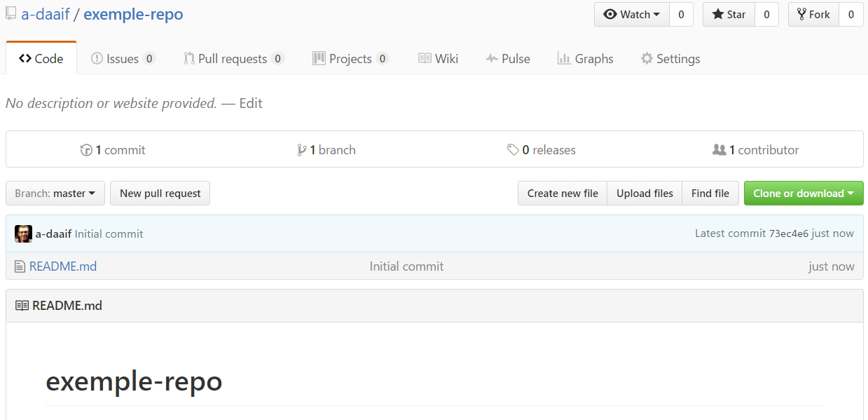Viewport: 868px width, 420px height.
Task: Click the book icon in README.md header
Action: pyautogui.click(x=22, y=306)
